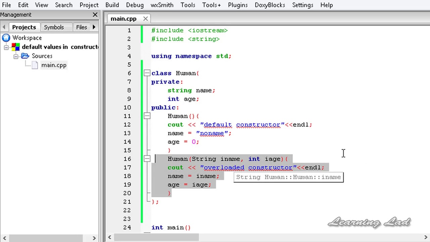Click the string "overloaded constructor"

tap(248, 168)
